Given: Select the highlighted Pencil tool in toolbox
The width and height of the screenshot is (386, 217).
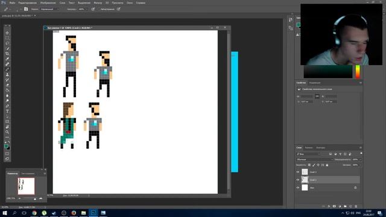Looking at the screenshot, I should click(7, 69).
